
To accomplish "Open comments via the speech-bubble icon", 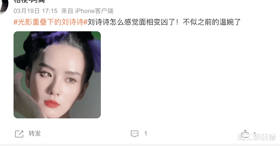I will point(135,134).
